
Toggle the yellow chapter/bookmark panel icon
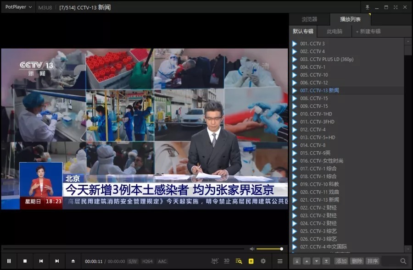(x=251, y=261)
